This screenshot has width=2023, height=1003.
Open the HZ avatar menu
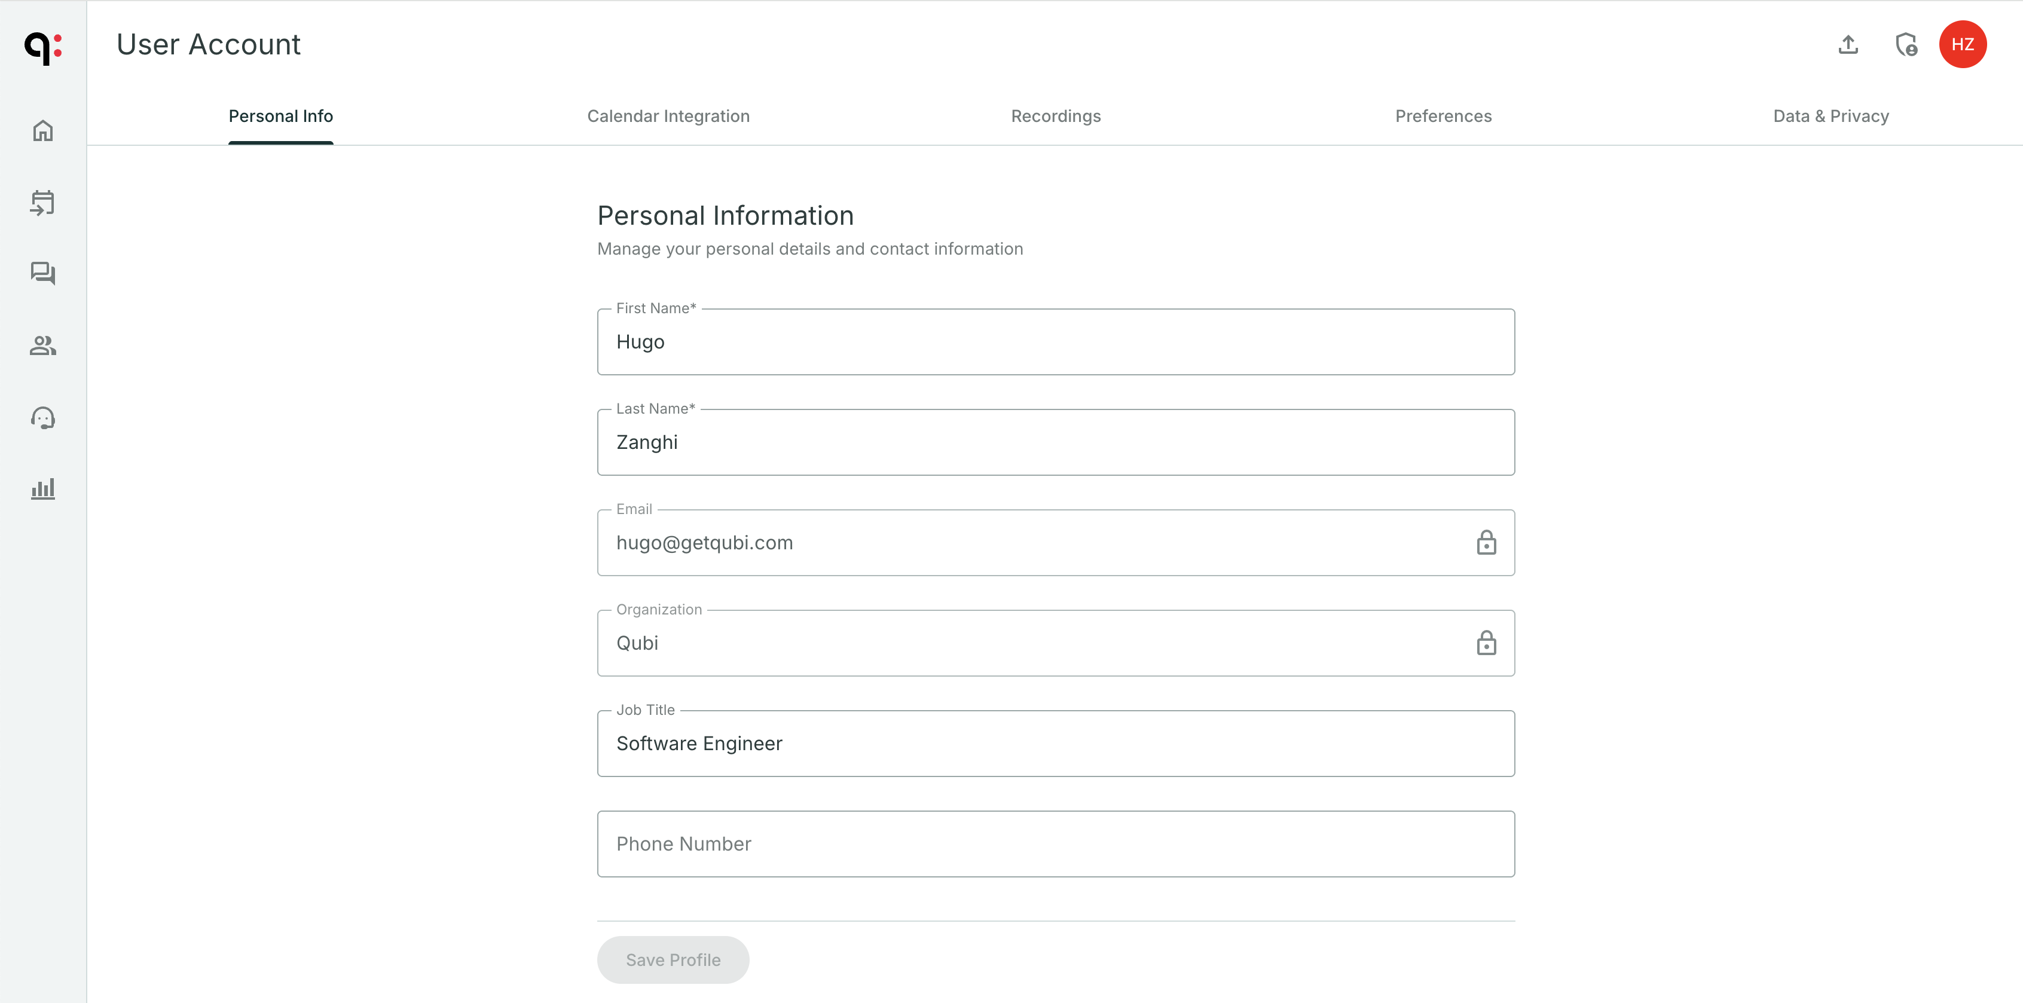(1964, 45)
